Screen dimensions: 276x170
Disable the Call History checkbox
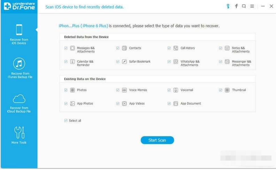point(169,48)
